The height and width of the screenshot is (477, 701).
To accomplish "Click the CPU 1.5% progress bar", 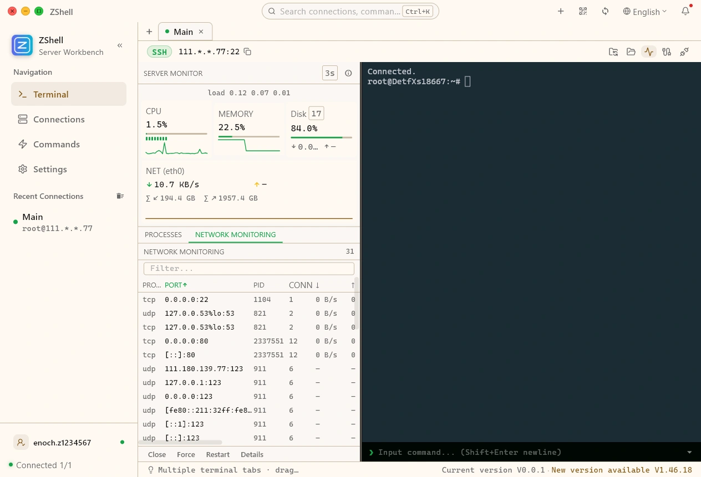I will tap(176, 134).
